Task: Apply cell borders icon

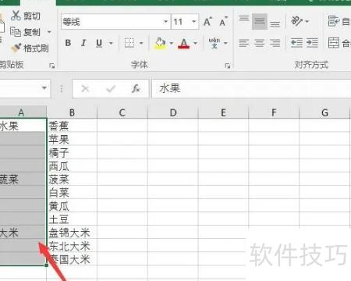Action: (x=129, y=43)
